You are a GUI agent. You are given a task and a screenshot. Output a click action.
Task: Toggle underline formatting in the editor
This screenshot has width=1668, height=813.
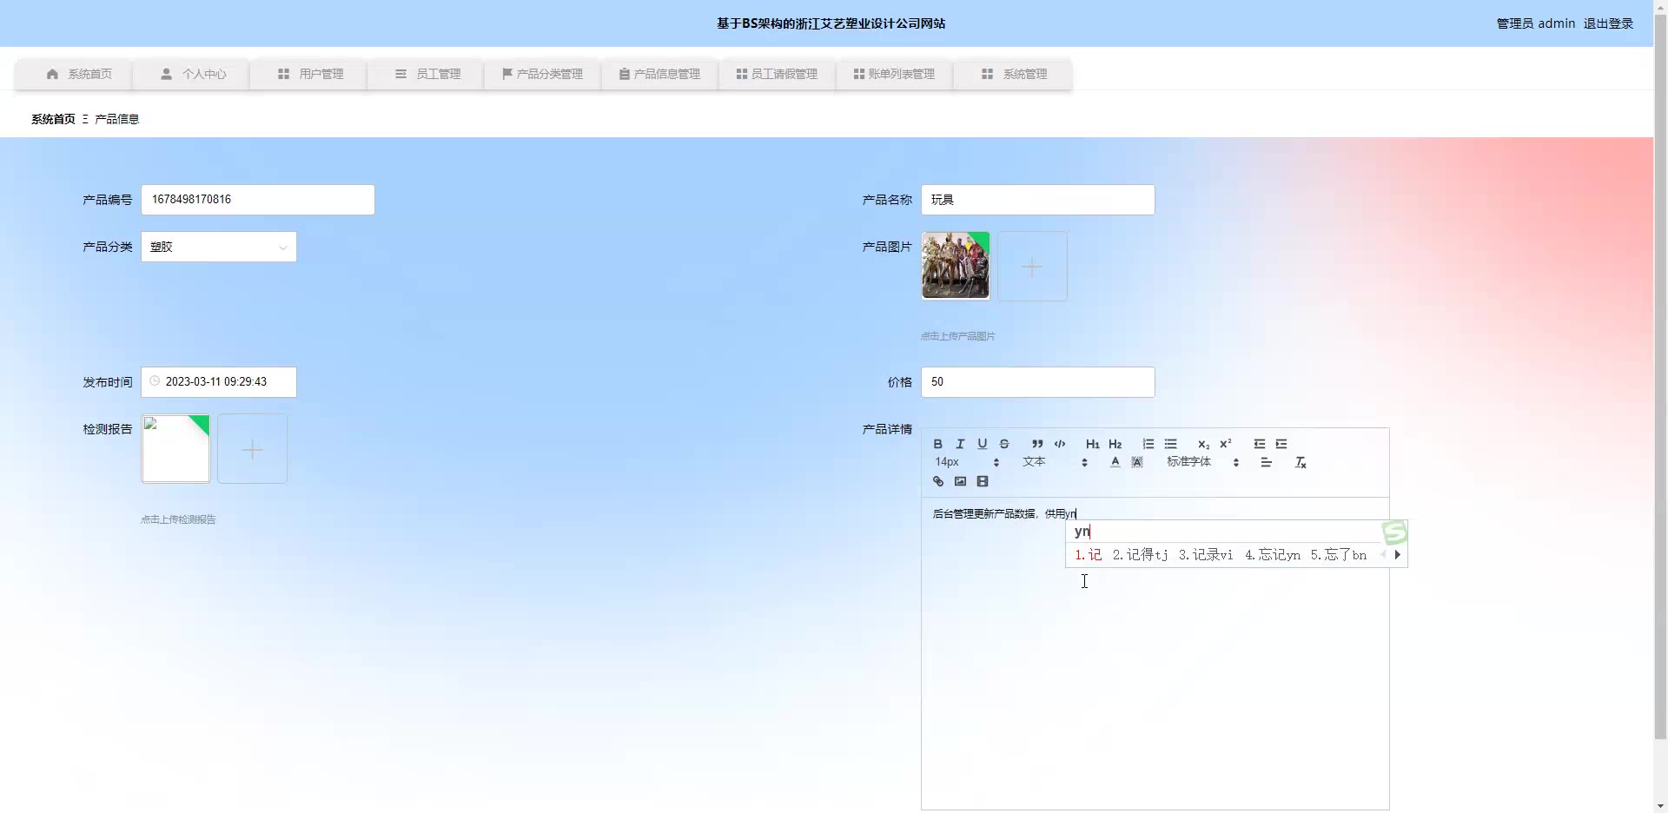983,444
